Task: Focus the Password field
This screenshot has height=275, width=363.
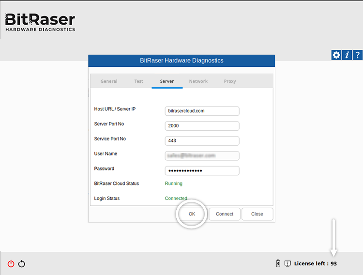Action: pyautogui.click(x=202, y=171)
